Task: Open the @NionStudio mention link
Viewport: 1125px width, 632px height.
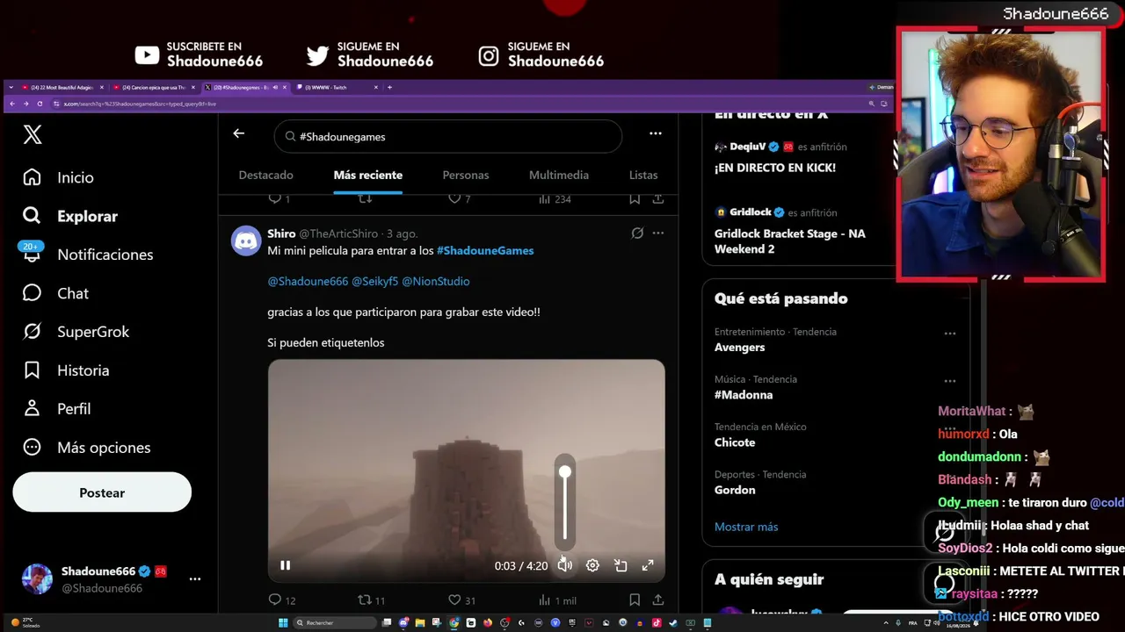Action: (436, 282)
